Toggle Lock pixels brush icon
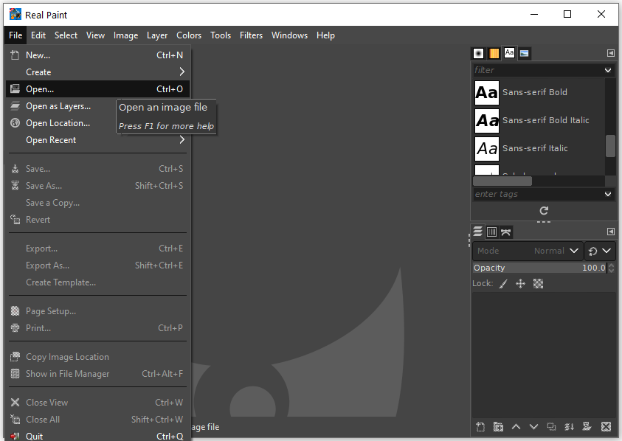Screen dimensions: 622x441 tap(503, 284)
